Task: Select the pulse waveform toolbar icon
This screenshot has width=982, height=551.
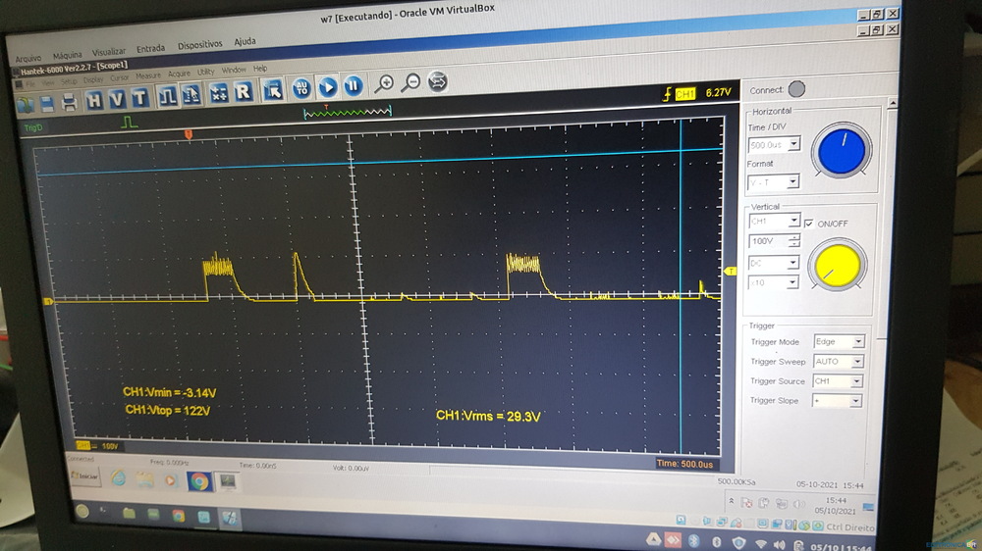Action: (167, 96)
